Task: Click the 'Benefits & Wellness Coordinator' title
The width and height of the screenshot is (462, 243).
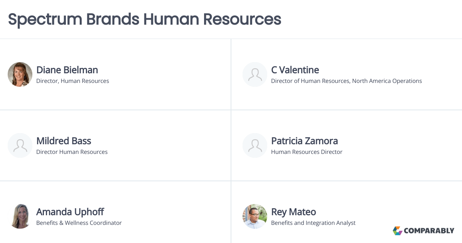Action: [x=79, y=223]
